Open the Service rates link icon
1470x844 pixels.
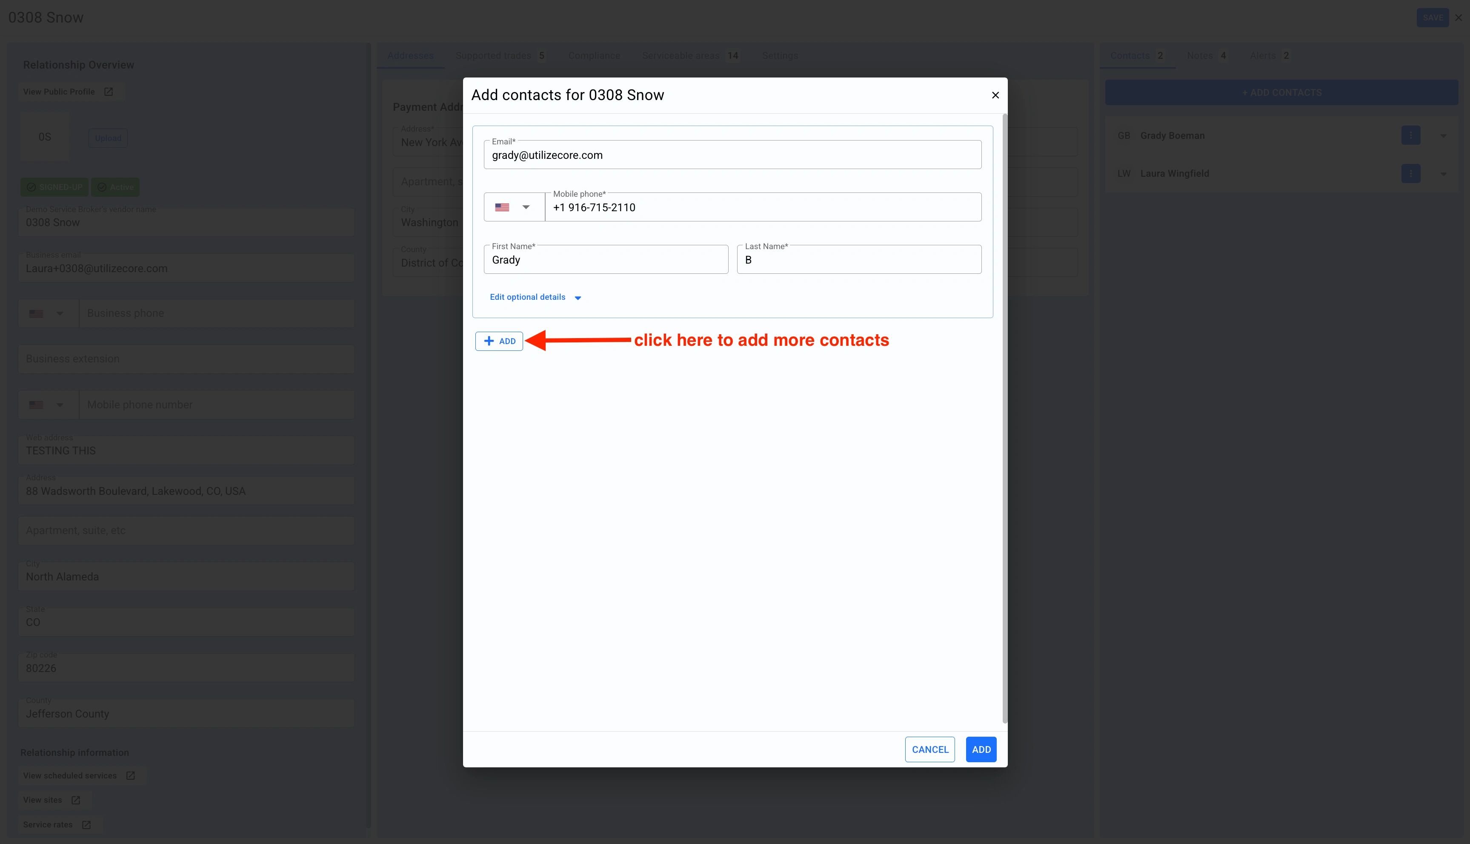click(x=86, y=824)
